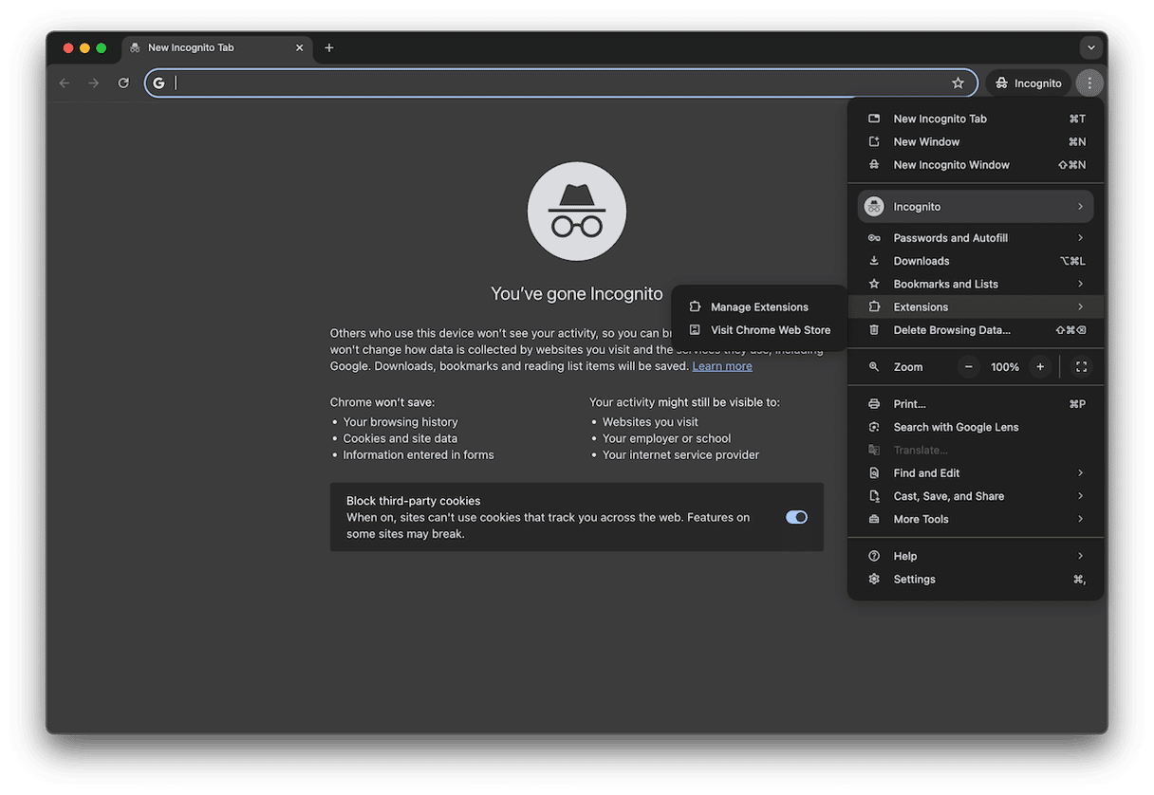Reload the page with the refresh icon
Image resolution: width=1154 pixels, height=795 pixels.
pos(123,83)
